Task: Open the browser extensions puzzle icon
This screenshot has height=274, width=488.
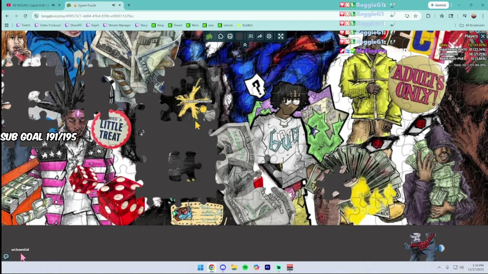Action: (428, 16)
